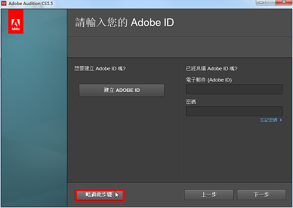293x208 pixels.
Task: Click the 想要建立 Adobe ID 嗎? text
Action: (x=100, y=68)
